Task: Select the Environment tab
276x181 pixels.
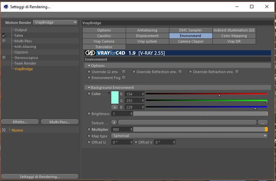Action: 191,36
